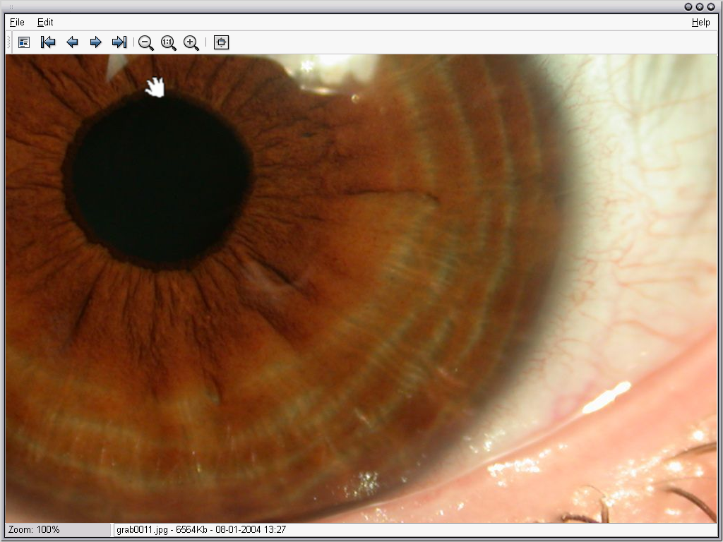Reset zoom to 1:1 size
Screen dimensions: 723x542
[x=168, y=43]
